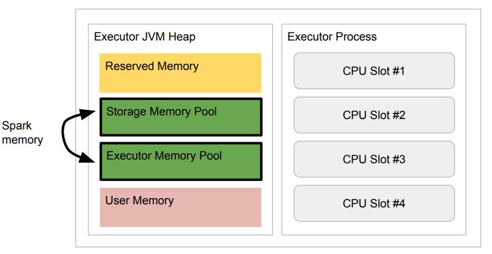Click the User Memory text label
Viewport: 492px width, 254px height.
[139, 201]
